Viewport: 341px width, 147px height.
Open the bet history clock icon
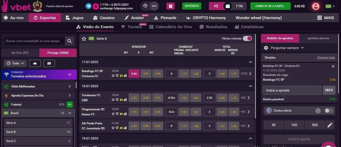click(x=145, y=6)
